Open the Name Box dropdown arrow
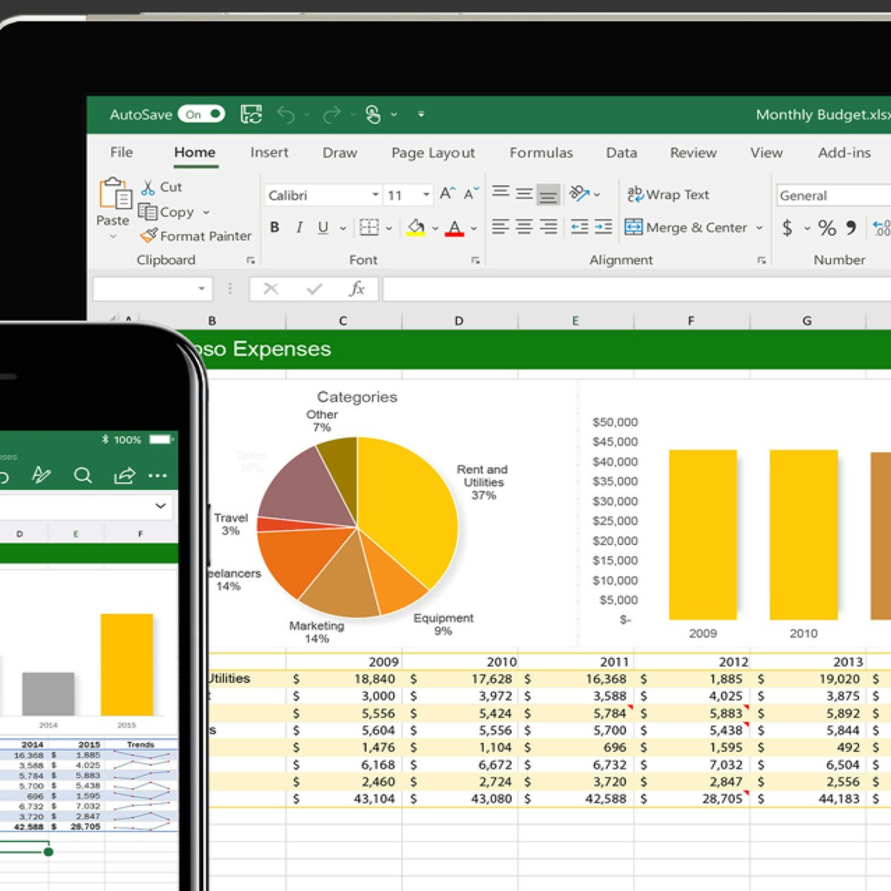The image size is (891, 891). [201, 289]
